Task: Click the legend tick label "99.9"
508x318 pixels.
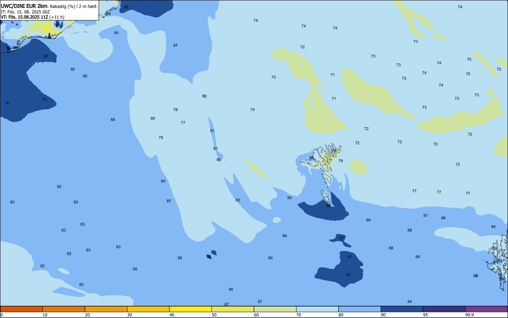Action: [470, 315]
